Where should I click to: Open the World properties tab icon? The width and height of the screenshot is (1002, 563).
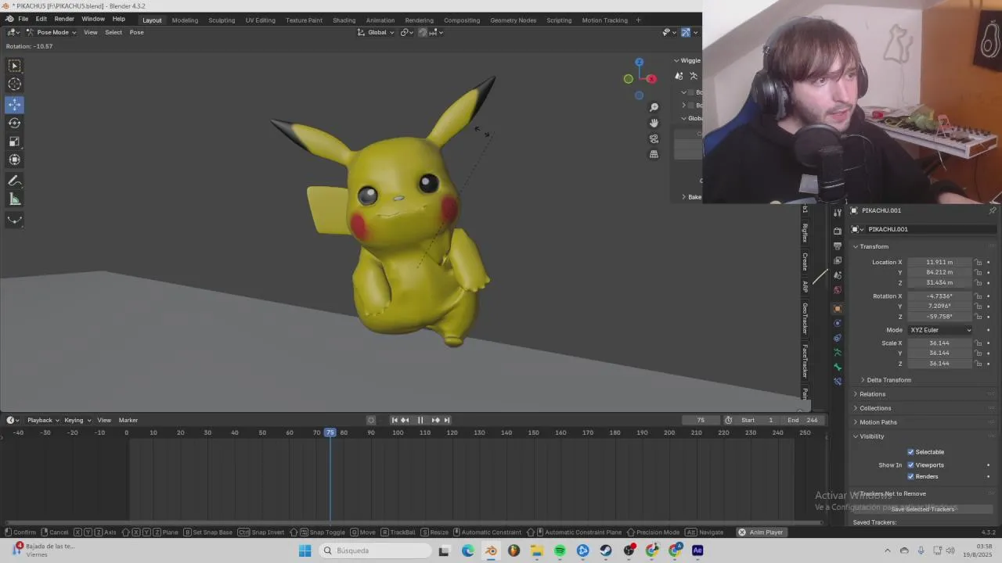pyautogui.click(x=838, y=290)
